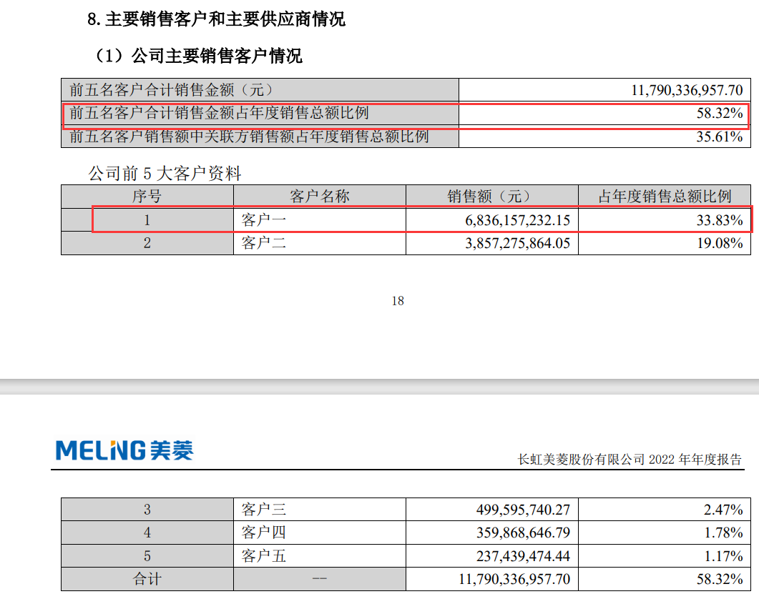Click label '前五名客户合计销售金额占年度销售总额比例'
The height and width of the screenshot is (594, 759).
pyautogui.click(x=220, y=113)
